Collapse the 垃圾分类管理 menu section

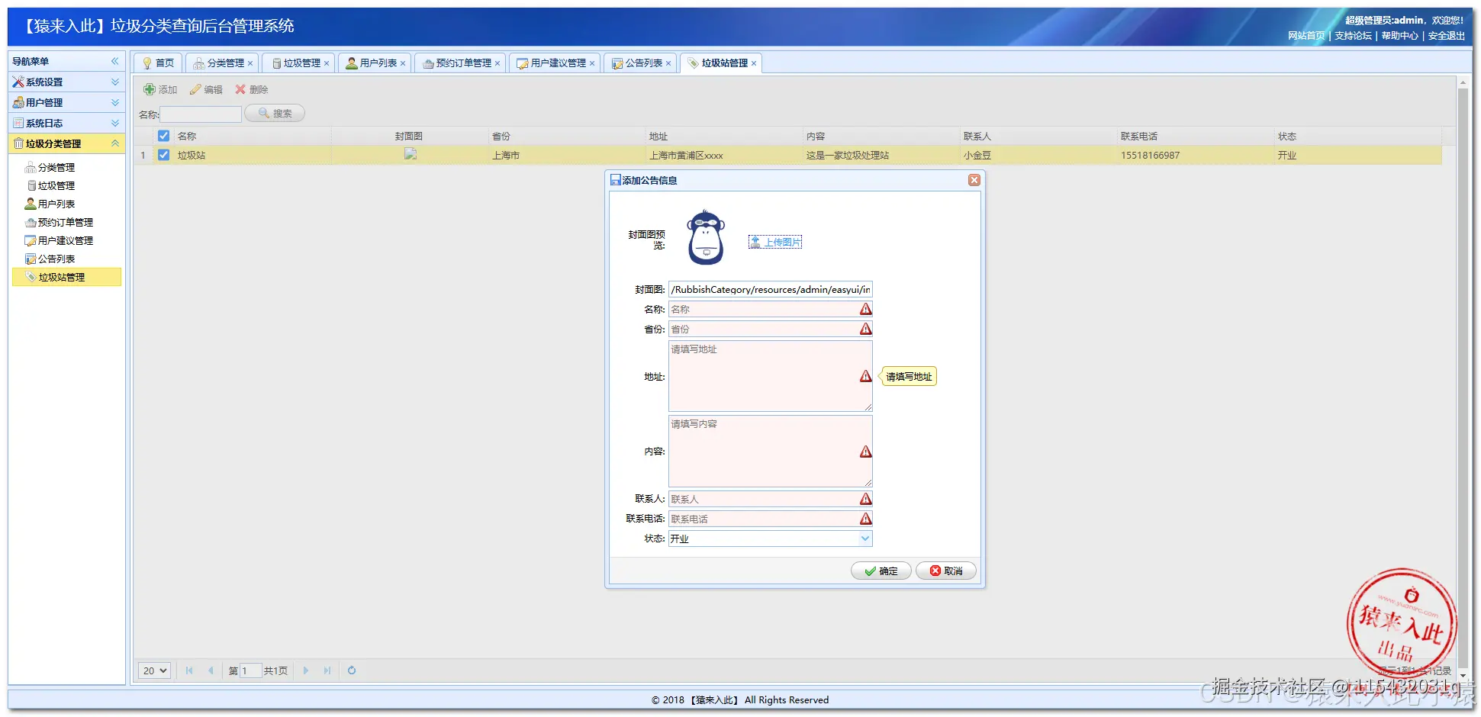click(x=115, y=143)
